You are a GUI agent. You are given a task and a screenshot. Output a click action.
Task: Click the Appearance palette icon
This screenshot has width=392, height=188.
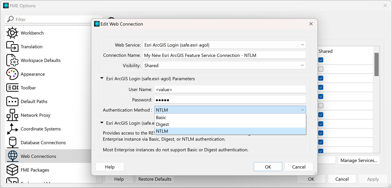(12, 74)
